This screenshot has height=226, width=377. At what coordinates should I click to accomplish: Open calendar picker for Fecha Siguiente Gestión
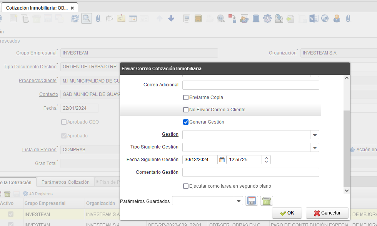[222, 160]
